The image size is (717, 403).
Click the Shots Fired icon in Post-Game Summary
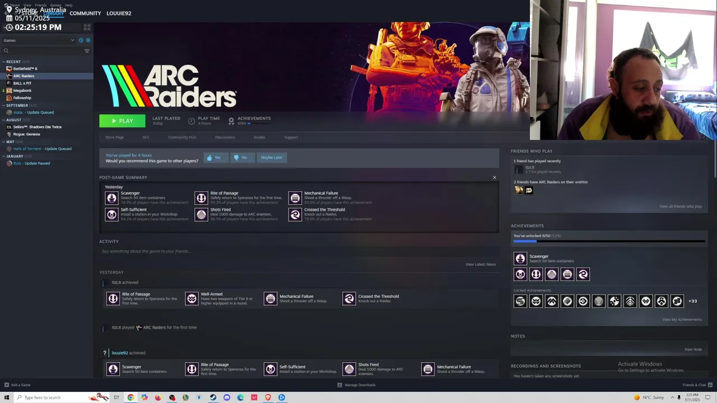201,214
